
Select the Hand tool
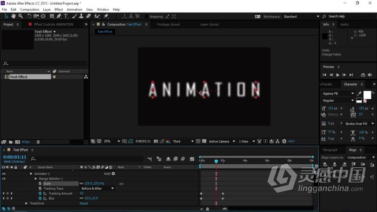[x=13, y=16]
